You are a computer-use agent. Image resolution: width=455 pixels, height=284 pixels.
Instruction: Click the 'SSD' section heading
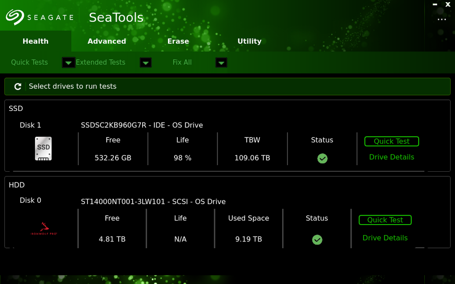[x=16, y=108]
